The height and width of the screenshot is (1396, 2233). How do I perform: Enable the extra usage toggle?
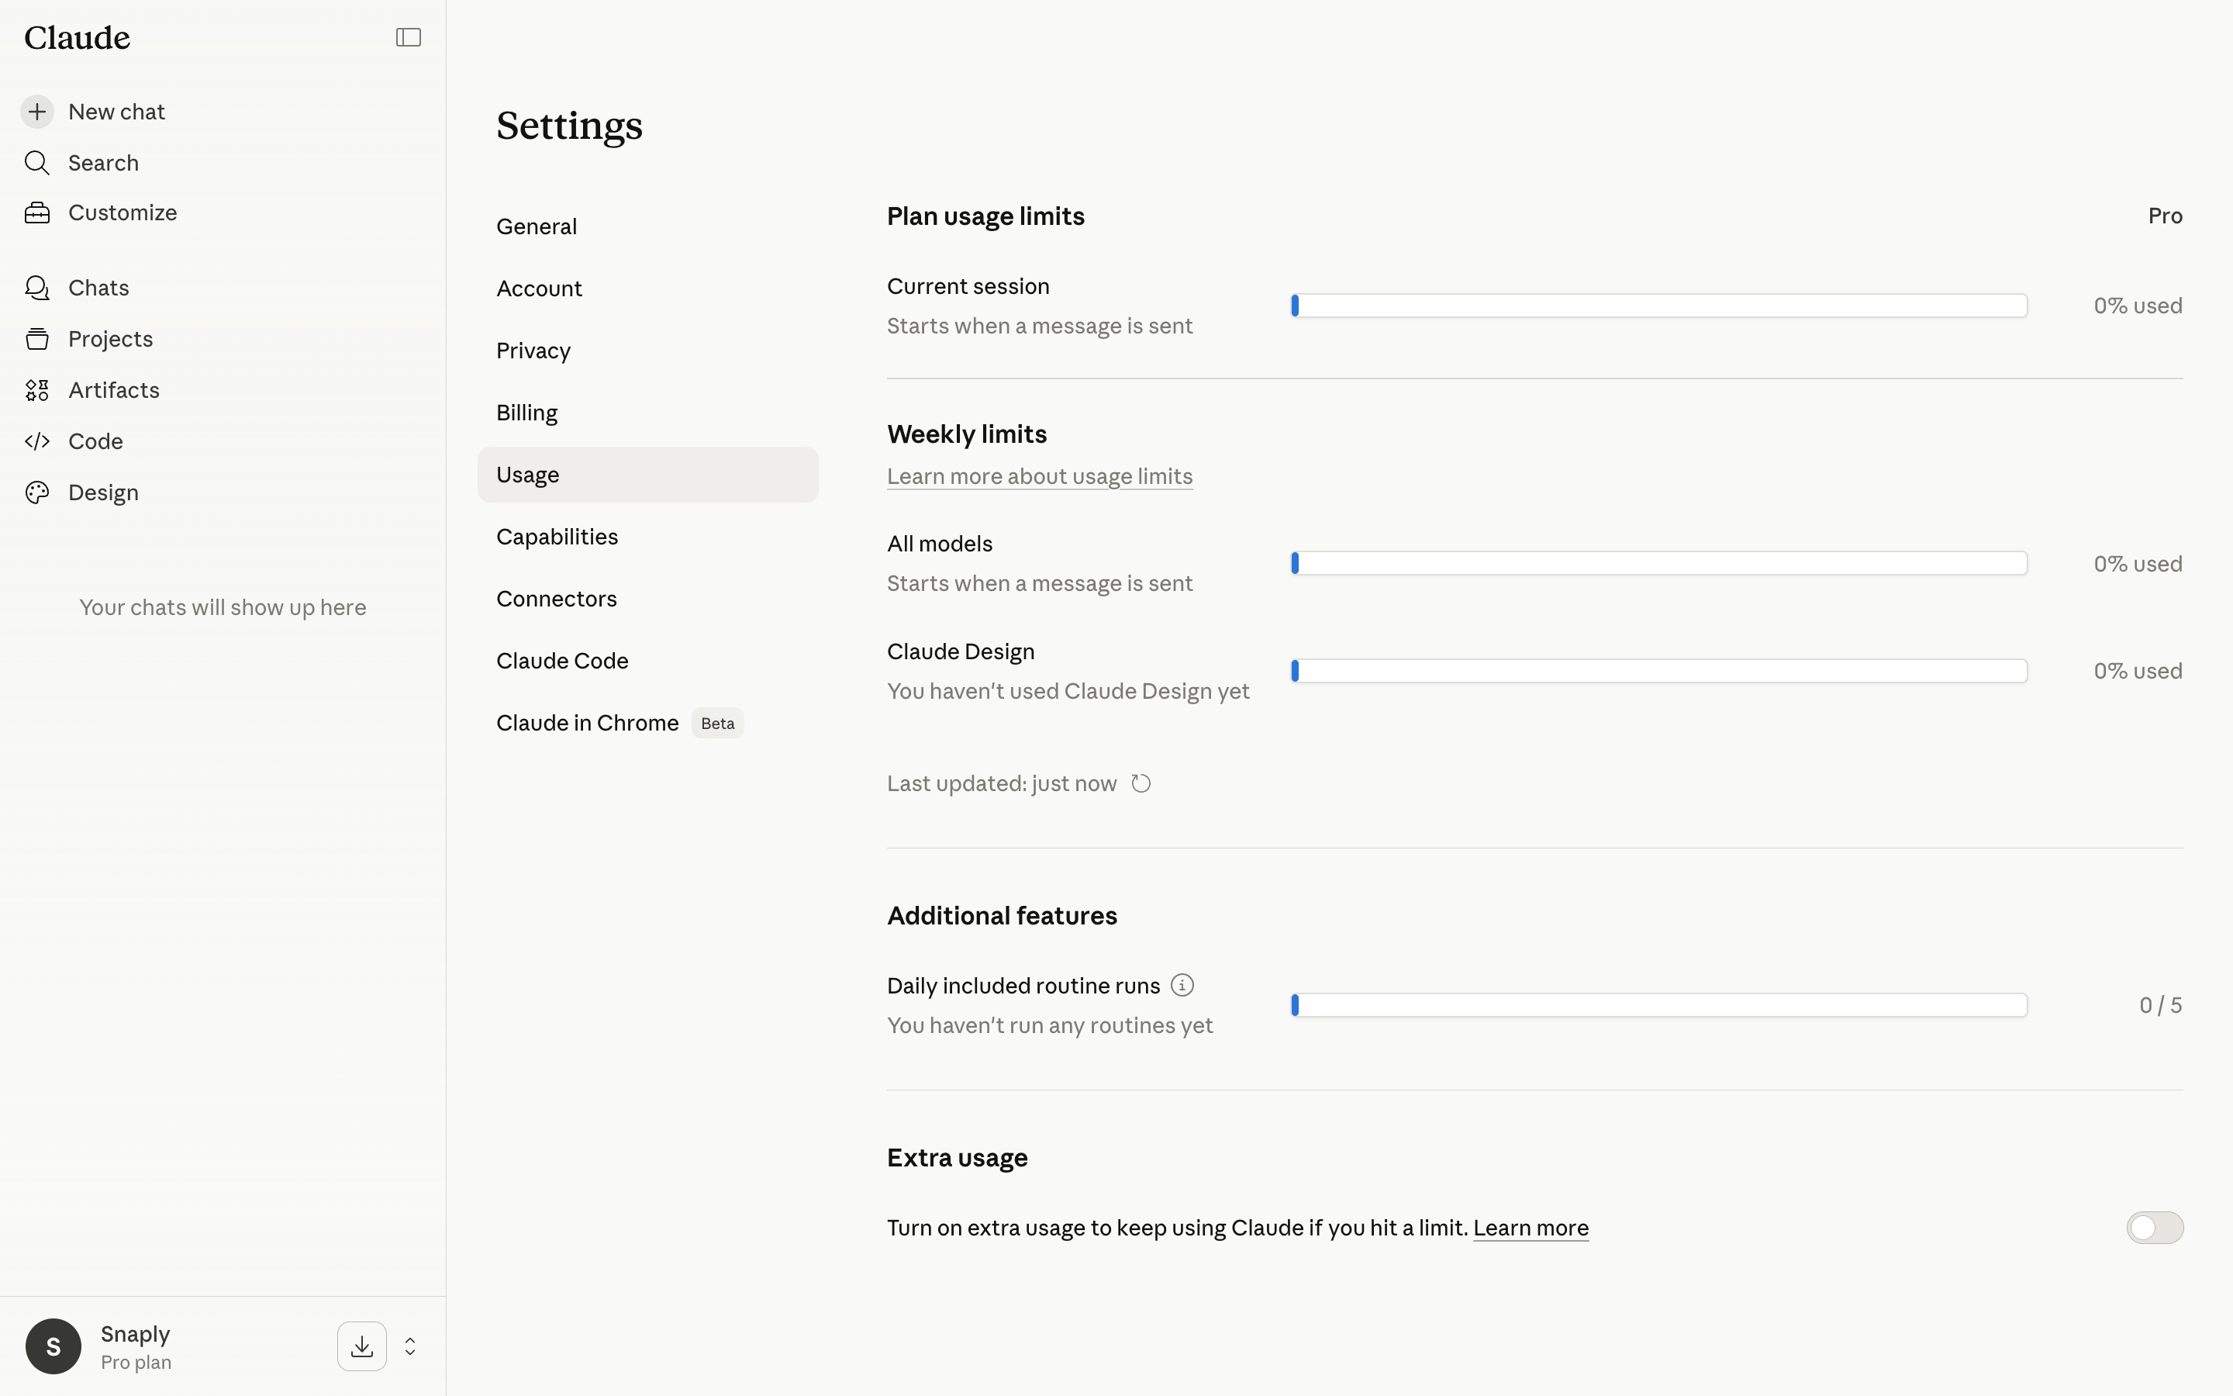click(2155, 1228)
